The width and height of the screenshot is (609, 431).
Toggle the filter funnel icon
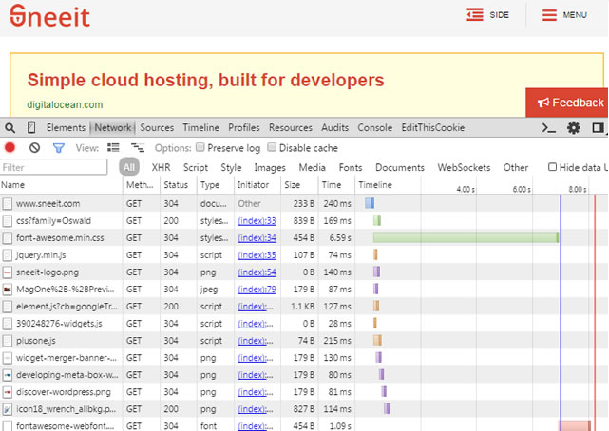tap(59, 148)
